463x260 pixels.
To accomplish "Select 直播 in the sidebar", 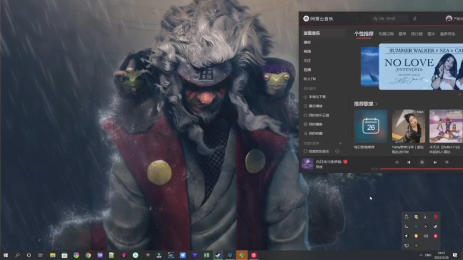I will pyautogui.click(x=307, y=70).
